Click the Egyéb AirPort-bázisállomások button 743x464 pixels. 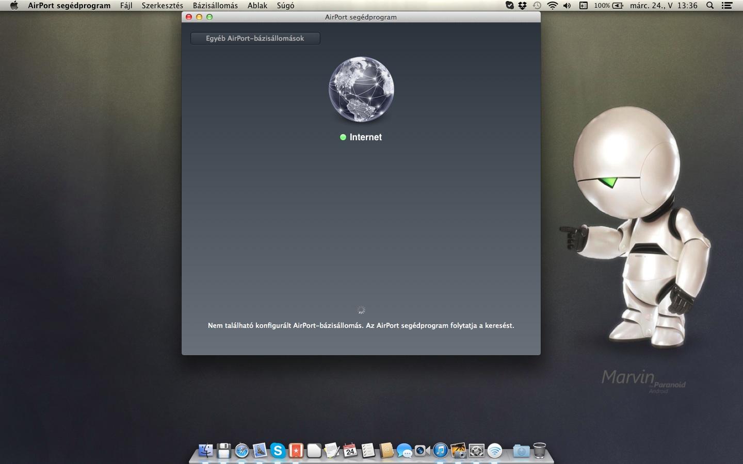pyautogui.click(x=255, y=38)
